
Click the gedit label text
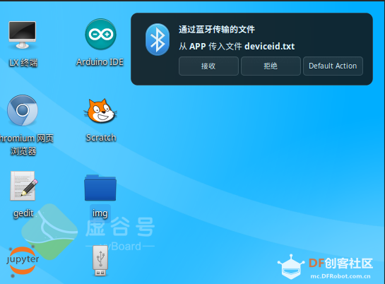pos(23,213)
